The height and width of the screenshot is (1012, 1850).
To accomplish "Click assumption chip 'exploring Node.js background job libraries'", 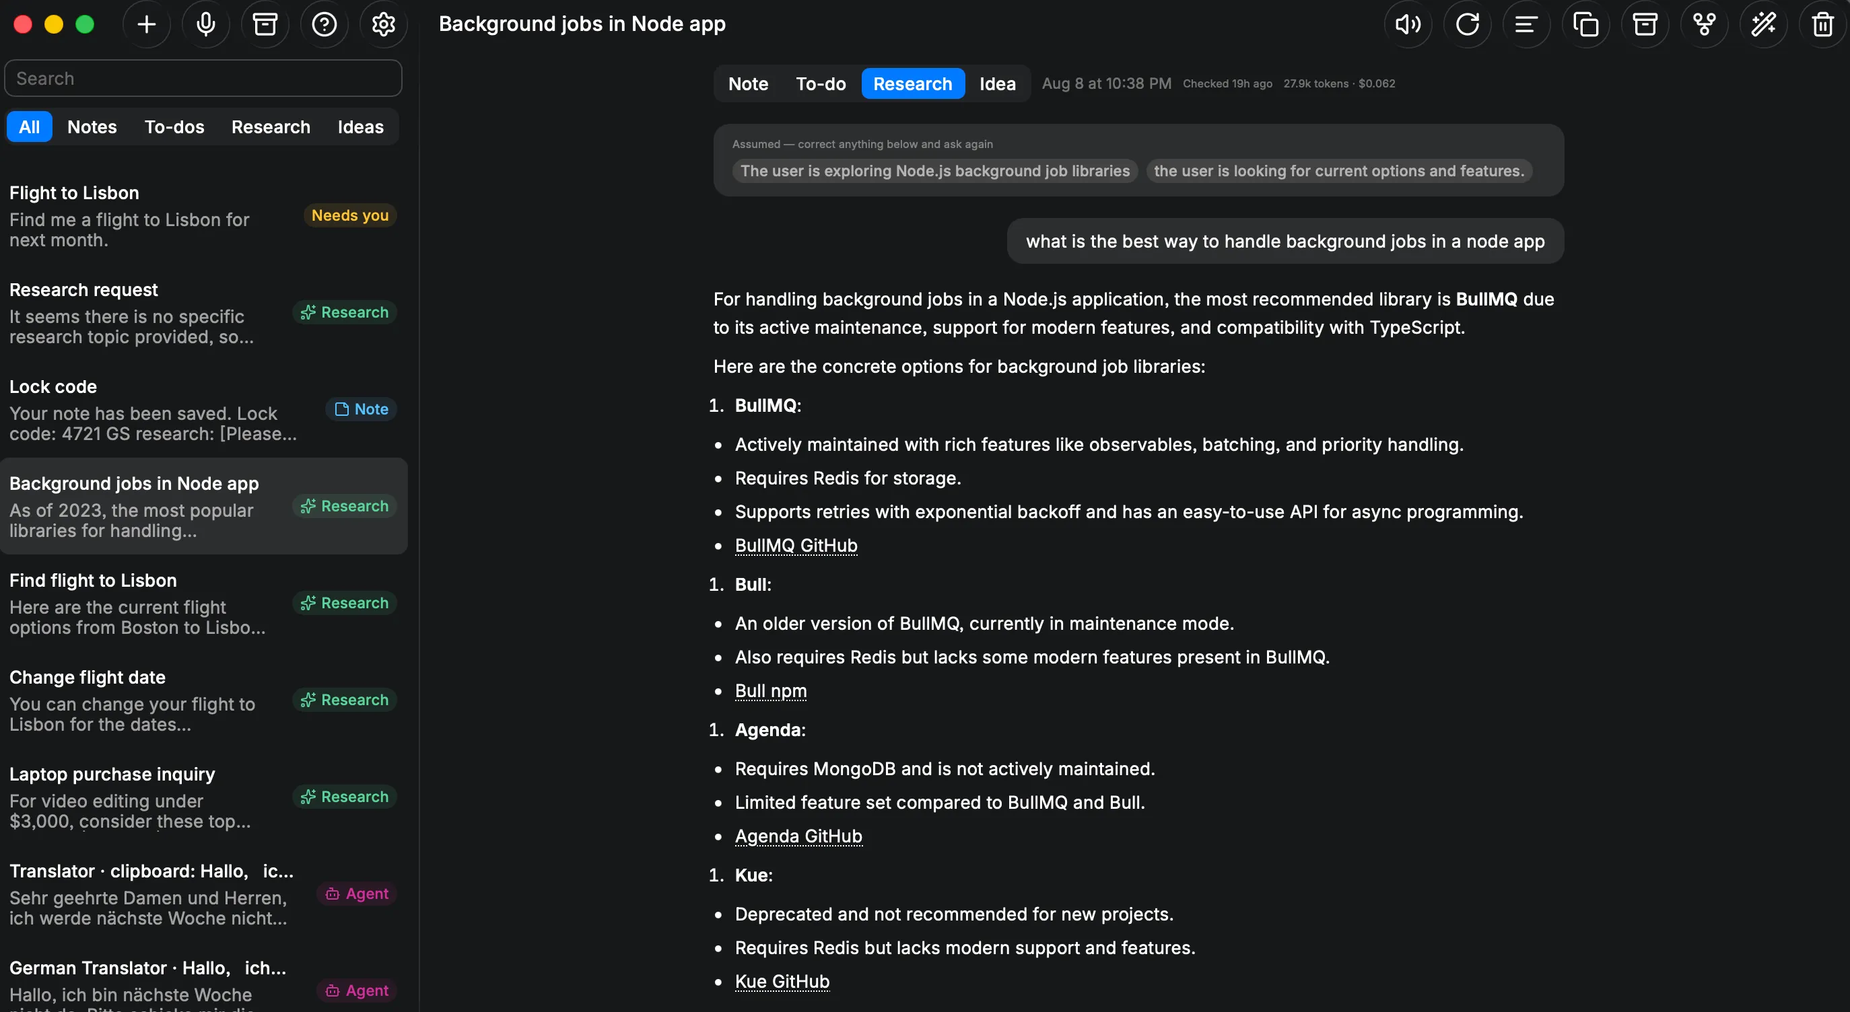I will pos(935,171).
